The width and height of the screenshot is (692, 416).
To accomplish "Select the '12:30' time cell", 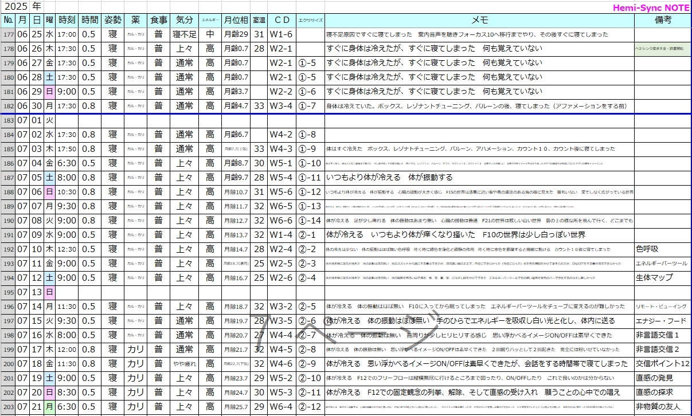I will click(67, 249).
